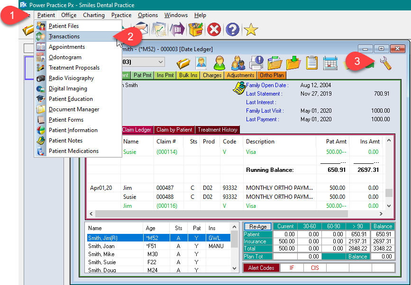Click the claim 000487 ledger row

[236, 188]
